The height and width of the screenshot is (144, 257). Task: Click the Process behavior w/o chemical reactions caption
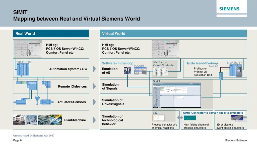click(x=164, y=126)
